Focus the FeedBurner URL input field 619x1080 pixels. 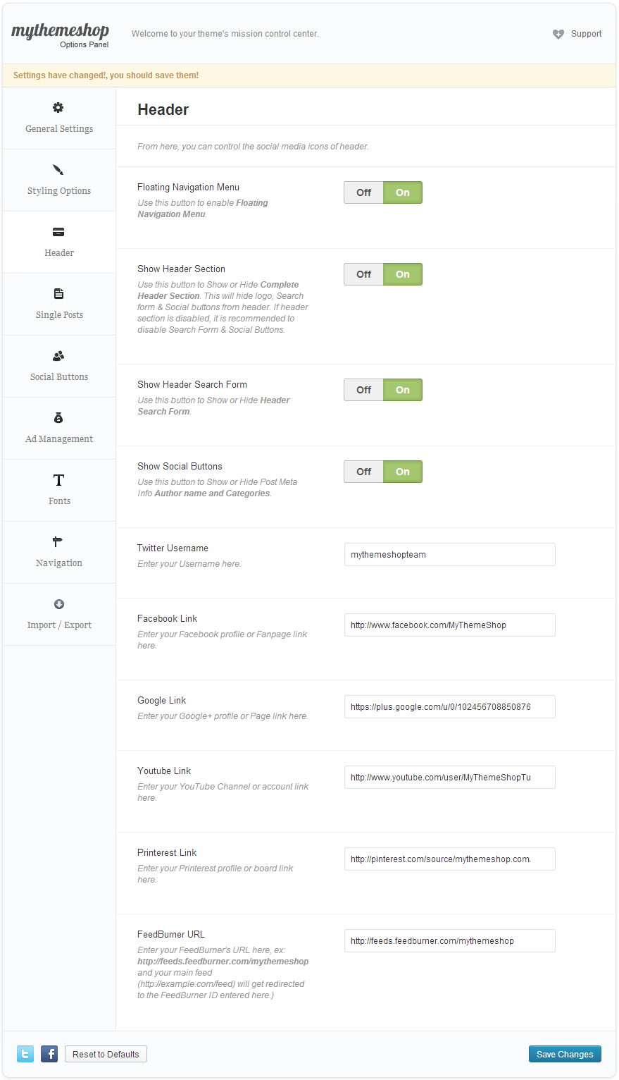coord(449,941)
